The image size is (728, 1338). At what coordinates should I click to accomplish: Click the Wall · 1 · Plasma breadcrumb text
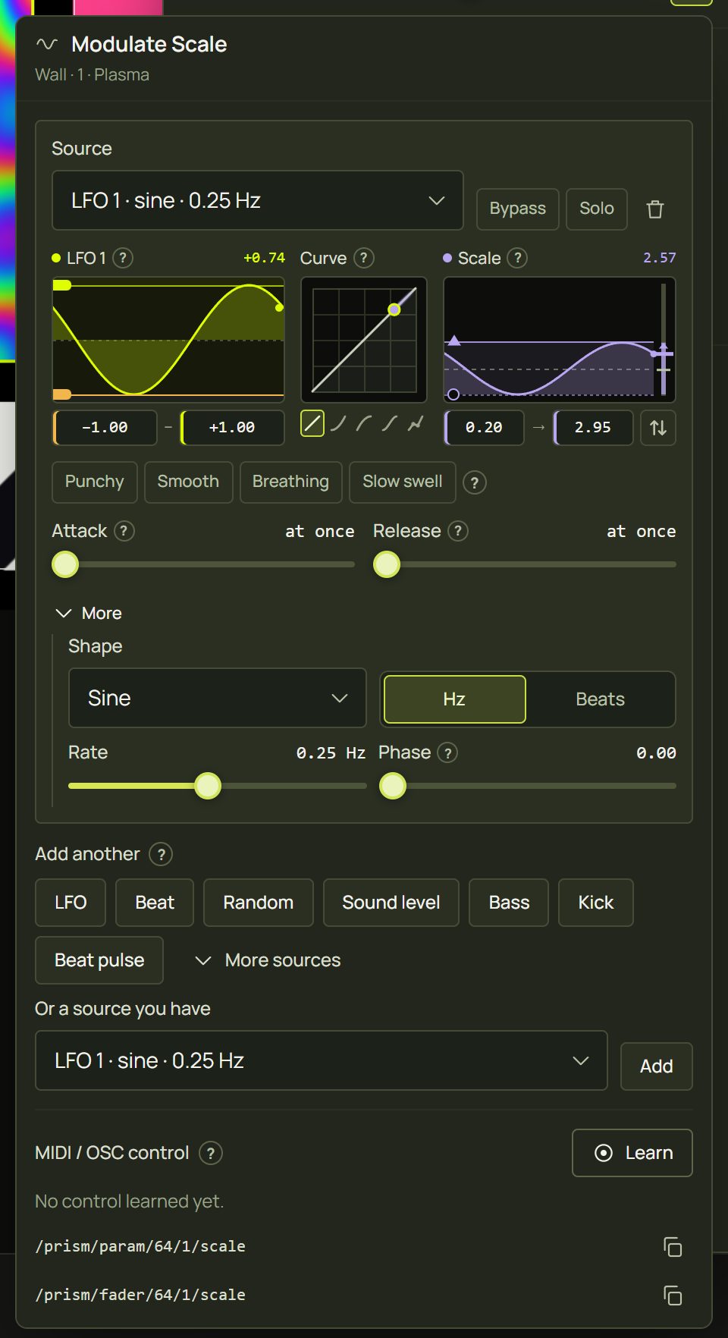pos(92,75)
